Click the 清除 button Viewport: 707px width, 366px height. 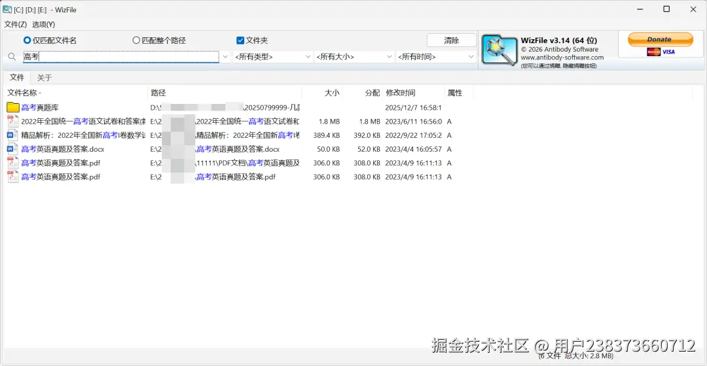tap(451, 41)
